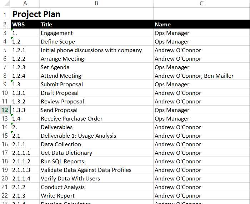This screenshot has height=204, width=250.
Task: Click WBS cell 1.3.3
Action: [25, 110]
